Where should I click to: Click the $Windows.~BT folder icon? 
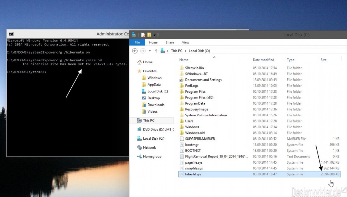pyautogui.click(x=182, y=74)
